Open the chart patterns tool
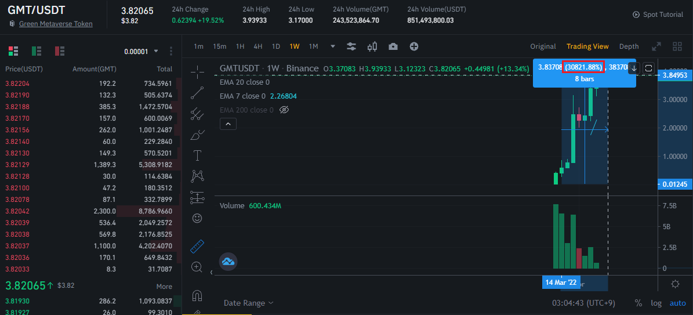This screenshot has width=693, height=315. pyautogui.click(x=197, y=176)
